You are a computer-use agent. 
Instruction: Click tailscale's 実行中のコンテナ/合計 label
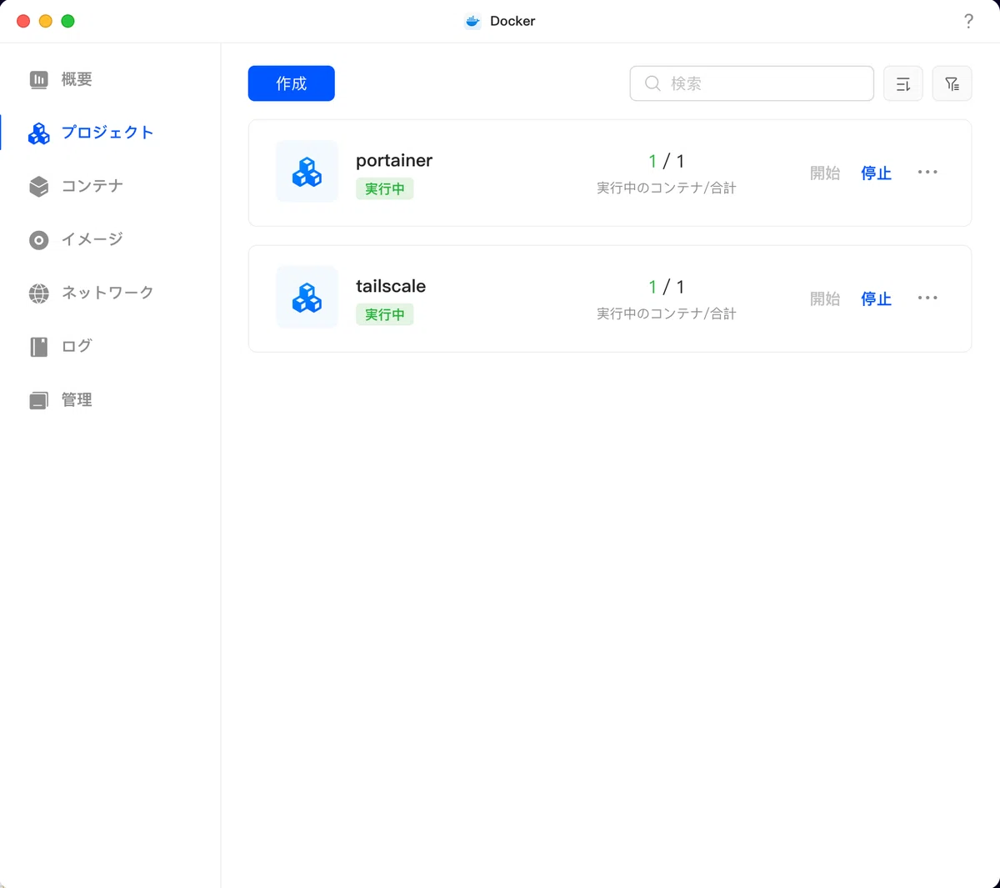click(667, 314)
